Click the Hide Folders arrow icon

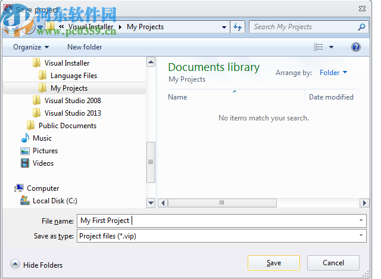point(15,263)
